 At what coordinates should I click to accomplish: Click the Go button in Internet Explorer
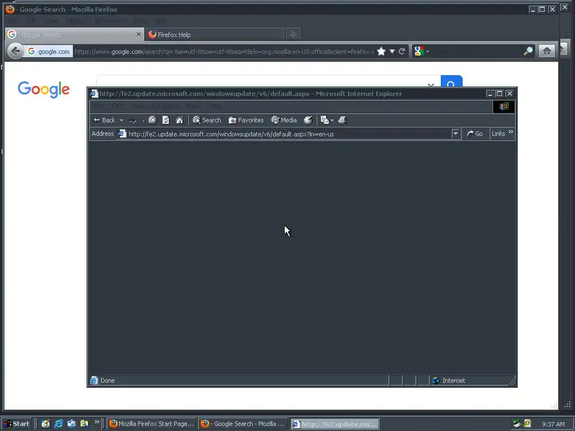tap(474, 134)
